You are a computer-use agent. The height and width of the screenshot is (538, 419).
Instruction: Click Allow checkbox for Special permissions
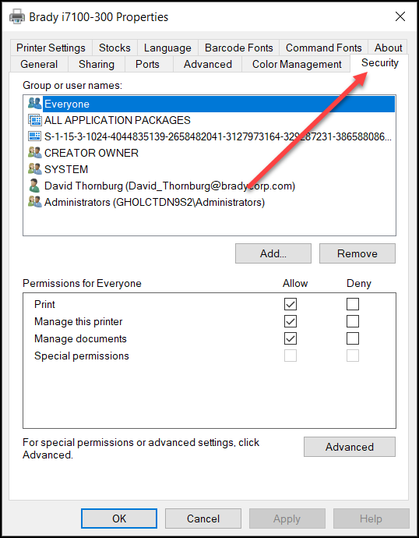pos(290,356)
